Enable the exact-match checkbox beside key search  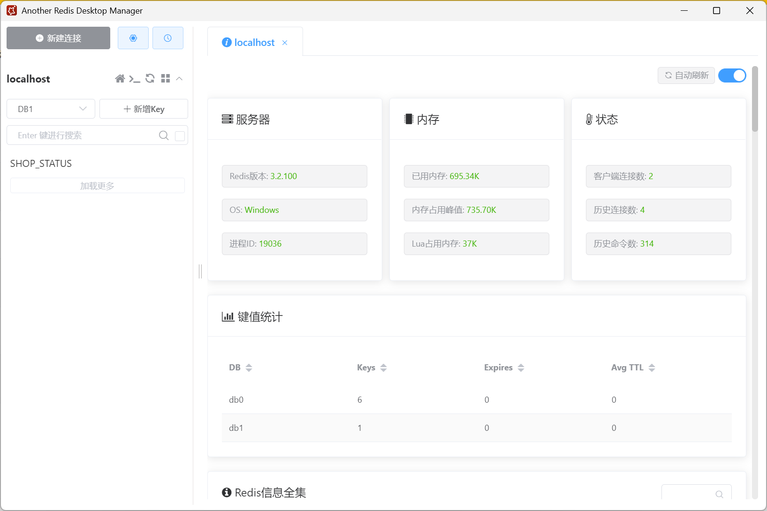tap(180, 135)
